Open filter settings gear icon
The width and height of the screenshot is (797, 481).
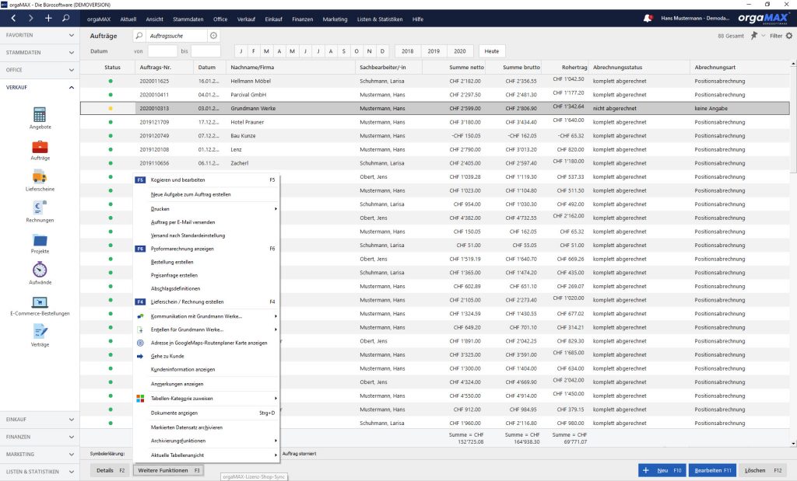coord(789,36)
